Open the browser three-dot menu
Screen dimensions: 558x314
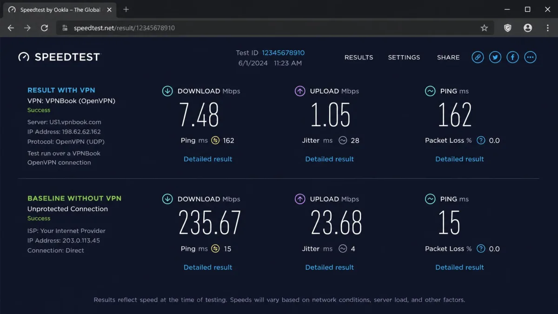(547, 28)
